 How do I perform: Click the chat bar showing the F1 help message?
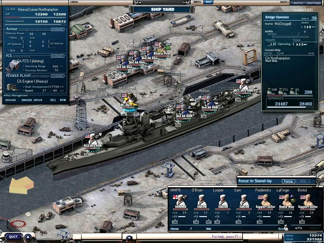(189, 237)
